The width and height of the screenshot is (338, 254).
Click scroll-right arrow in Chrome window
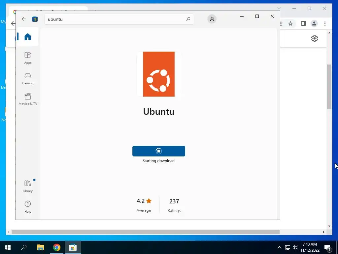tap(323, 232)
